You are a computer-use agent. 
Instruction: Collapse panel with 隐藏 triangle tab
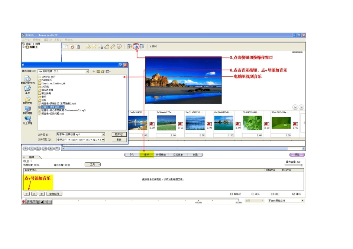[x=24, y=157]
